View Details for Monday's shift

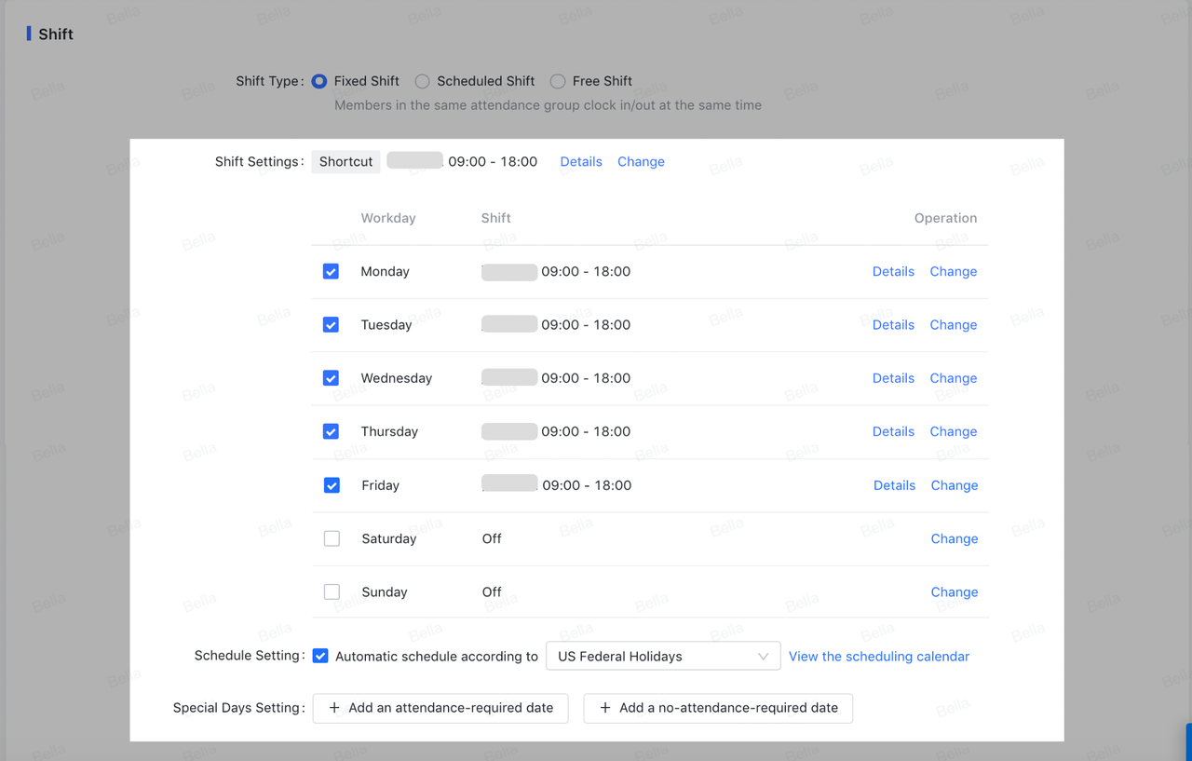point(892,271)
